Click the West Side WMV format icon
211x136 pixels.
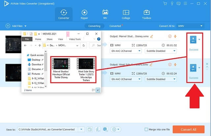[x=193, y=68]
